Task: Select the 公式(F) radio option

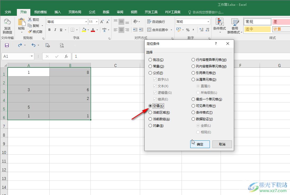Action: pyautogui.click(x=156, y=73)
